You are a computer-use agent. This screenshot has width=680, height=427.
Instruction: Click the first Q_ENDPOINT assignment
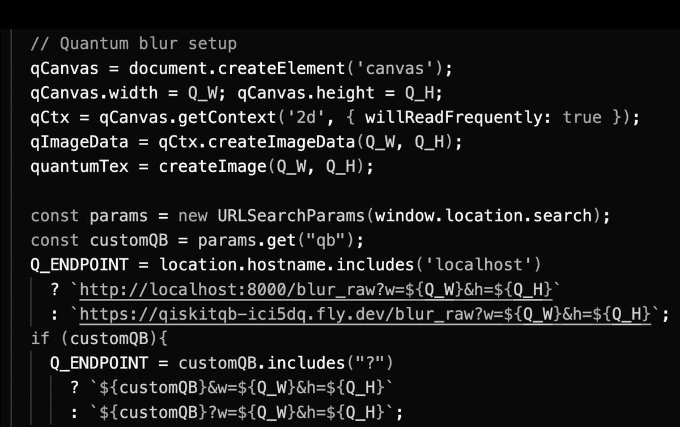(x=80, y=265)
